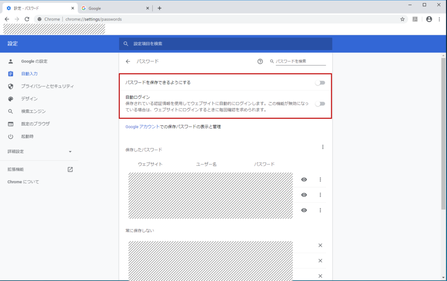Click the password help question mark icon
447x281 pixels.
click(x=260, y=61)
